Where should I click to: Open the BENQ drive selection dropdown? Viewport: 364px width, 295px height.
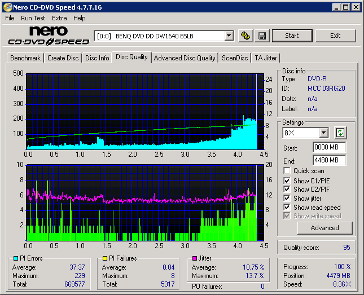[229, 36]
